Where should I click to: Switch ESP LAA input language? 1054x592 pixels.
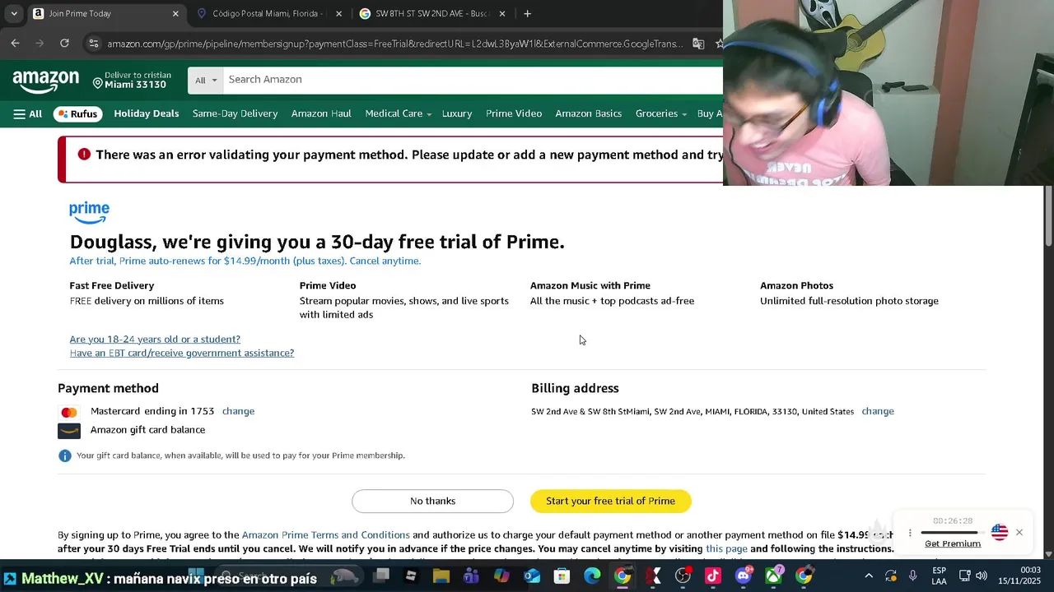click(x=939, y=576)
